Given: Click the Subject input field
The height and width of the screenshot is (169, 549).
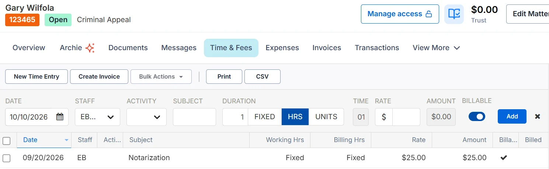Looking at the screenshot, I should (194, 117).
